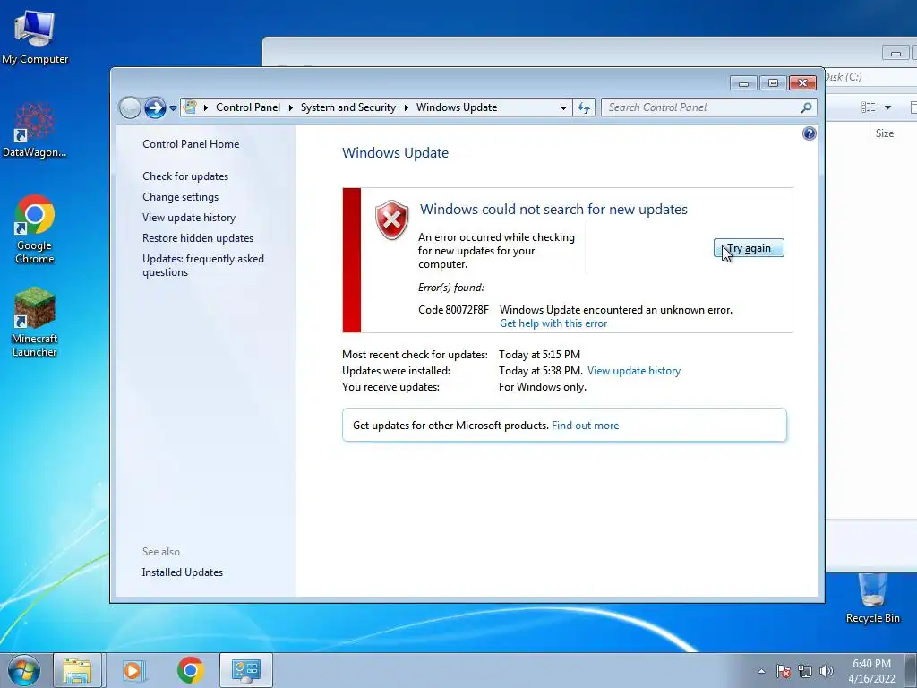The height and width of the screenshot is (688, 917).
Task: Select Minecraft Launcher desktop shortcut
Action: pos(35,322)
